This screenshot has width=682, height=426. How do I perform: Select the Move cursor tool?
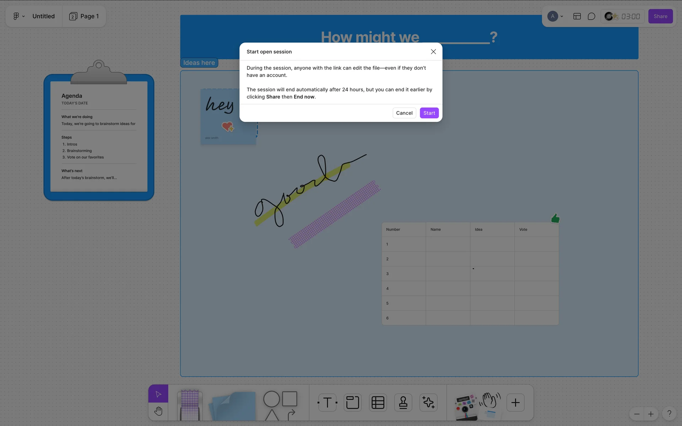(158, 394)
